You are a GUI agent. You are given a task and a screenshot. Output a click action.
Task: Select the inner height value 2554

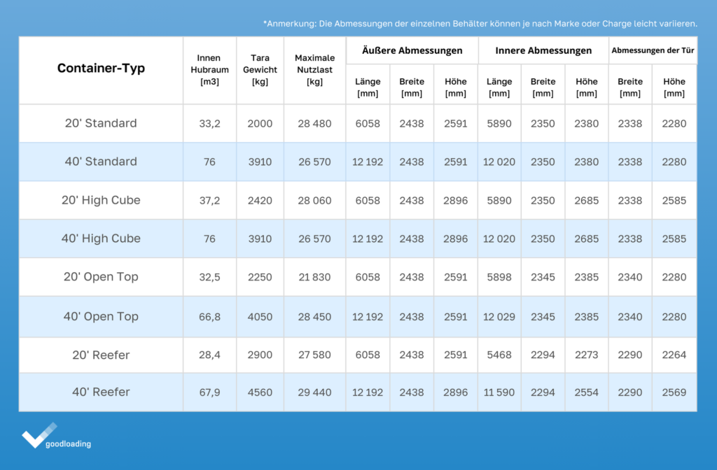587,392
